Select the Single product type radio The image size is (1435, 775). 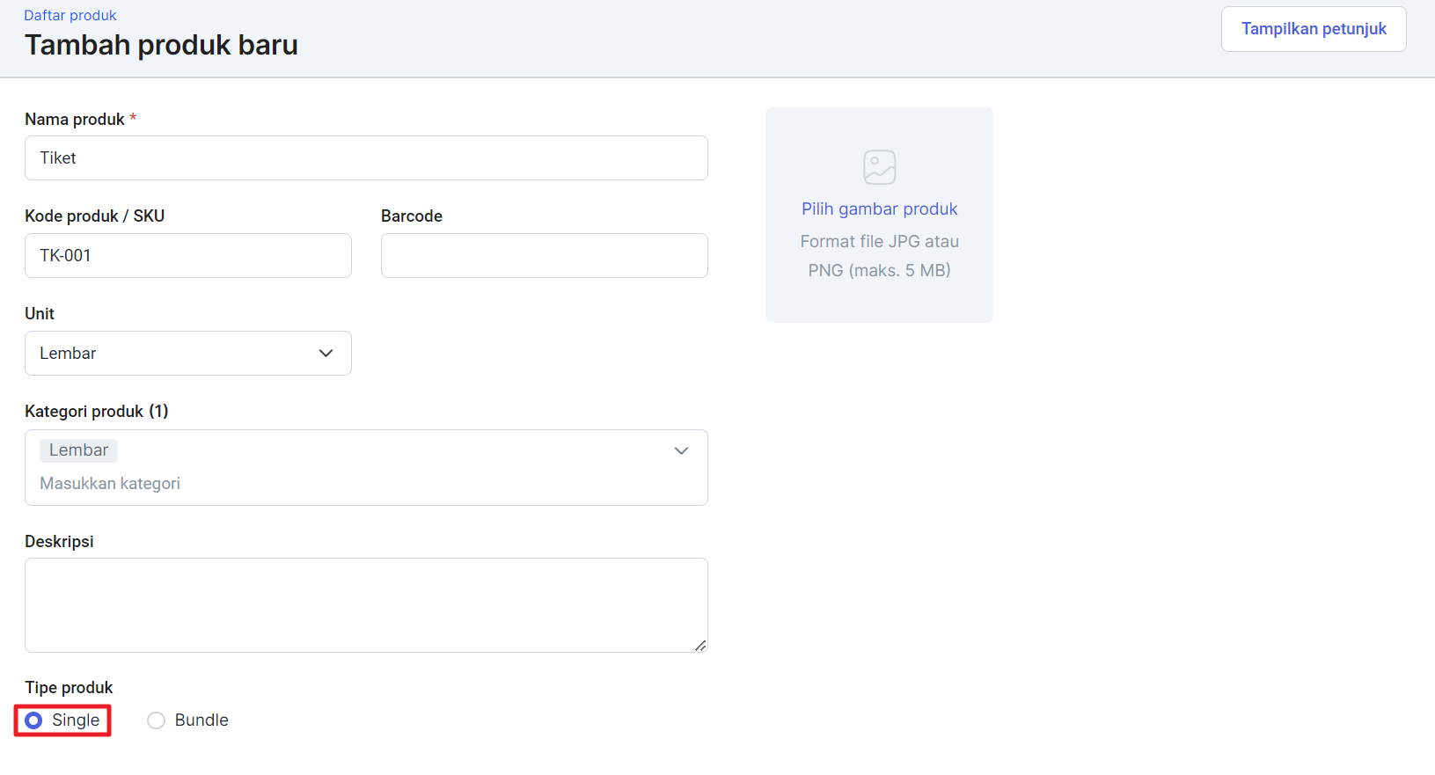[x=33, y=720]
